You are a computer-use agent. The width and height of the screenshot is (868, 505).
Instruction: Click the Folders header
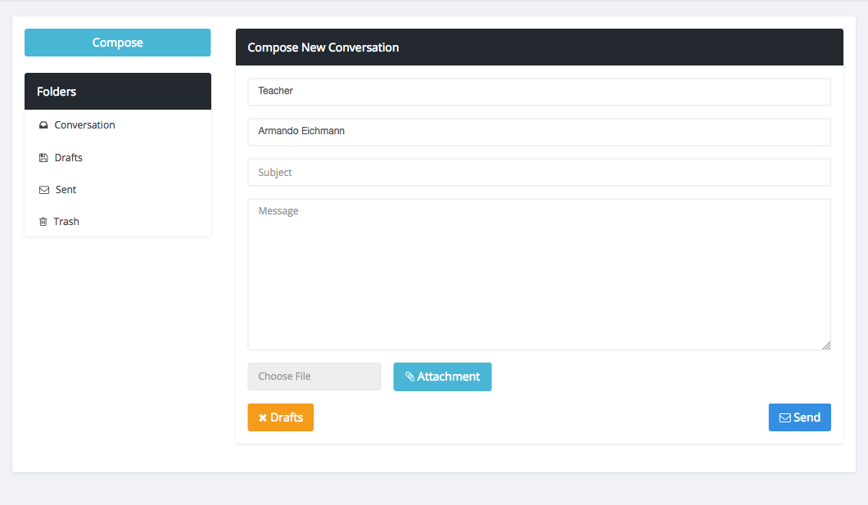pyautogui.click(x=118, y=92)
